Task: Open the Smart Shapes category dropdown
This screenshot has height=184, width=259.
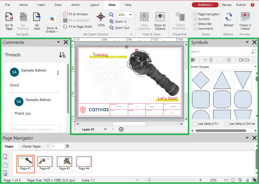Action: 255,67
